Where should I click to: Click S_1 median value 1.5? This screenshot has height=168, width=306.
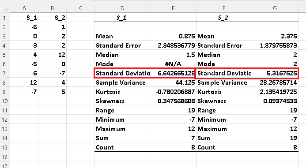pyautogui.click(x=190, y=55)
